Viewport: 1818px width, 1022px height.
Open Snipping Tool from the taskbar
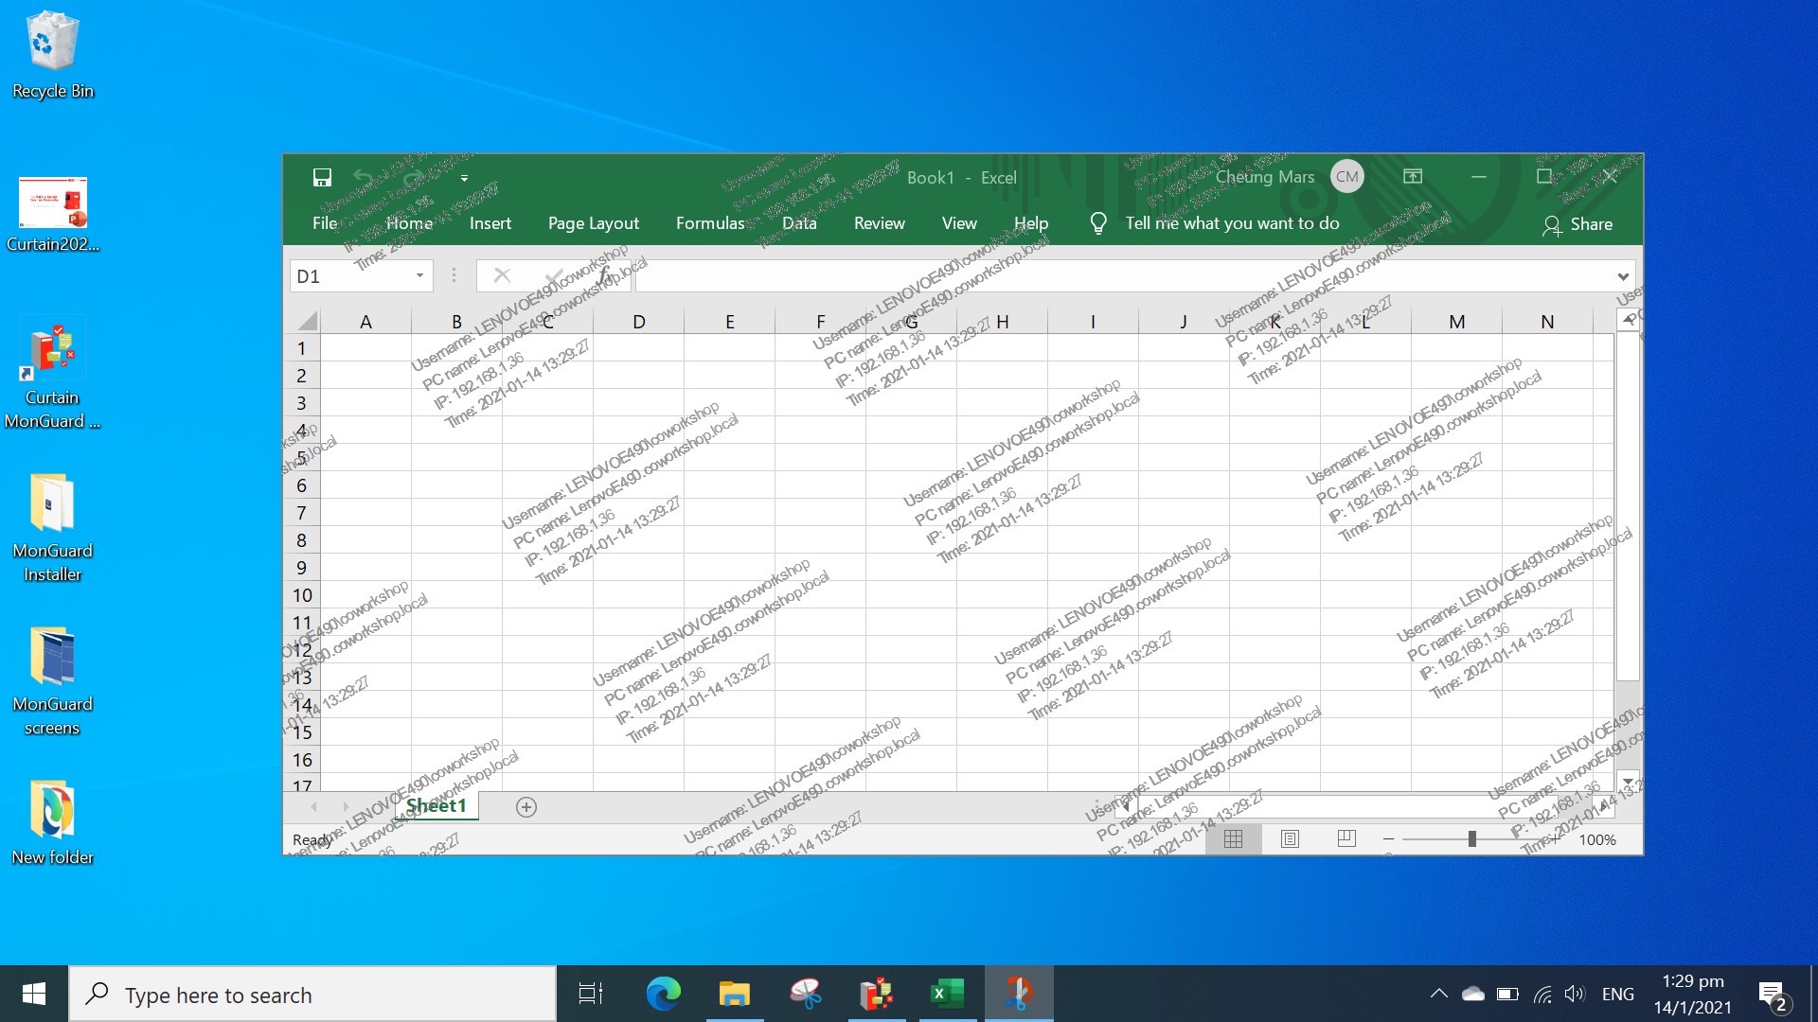click(x=806, y=994)
